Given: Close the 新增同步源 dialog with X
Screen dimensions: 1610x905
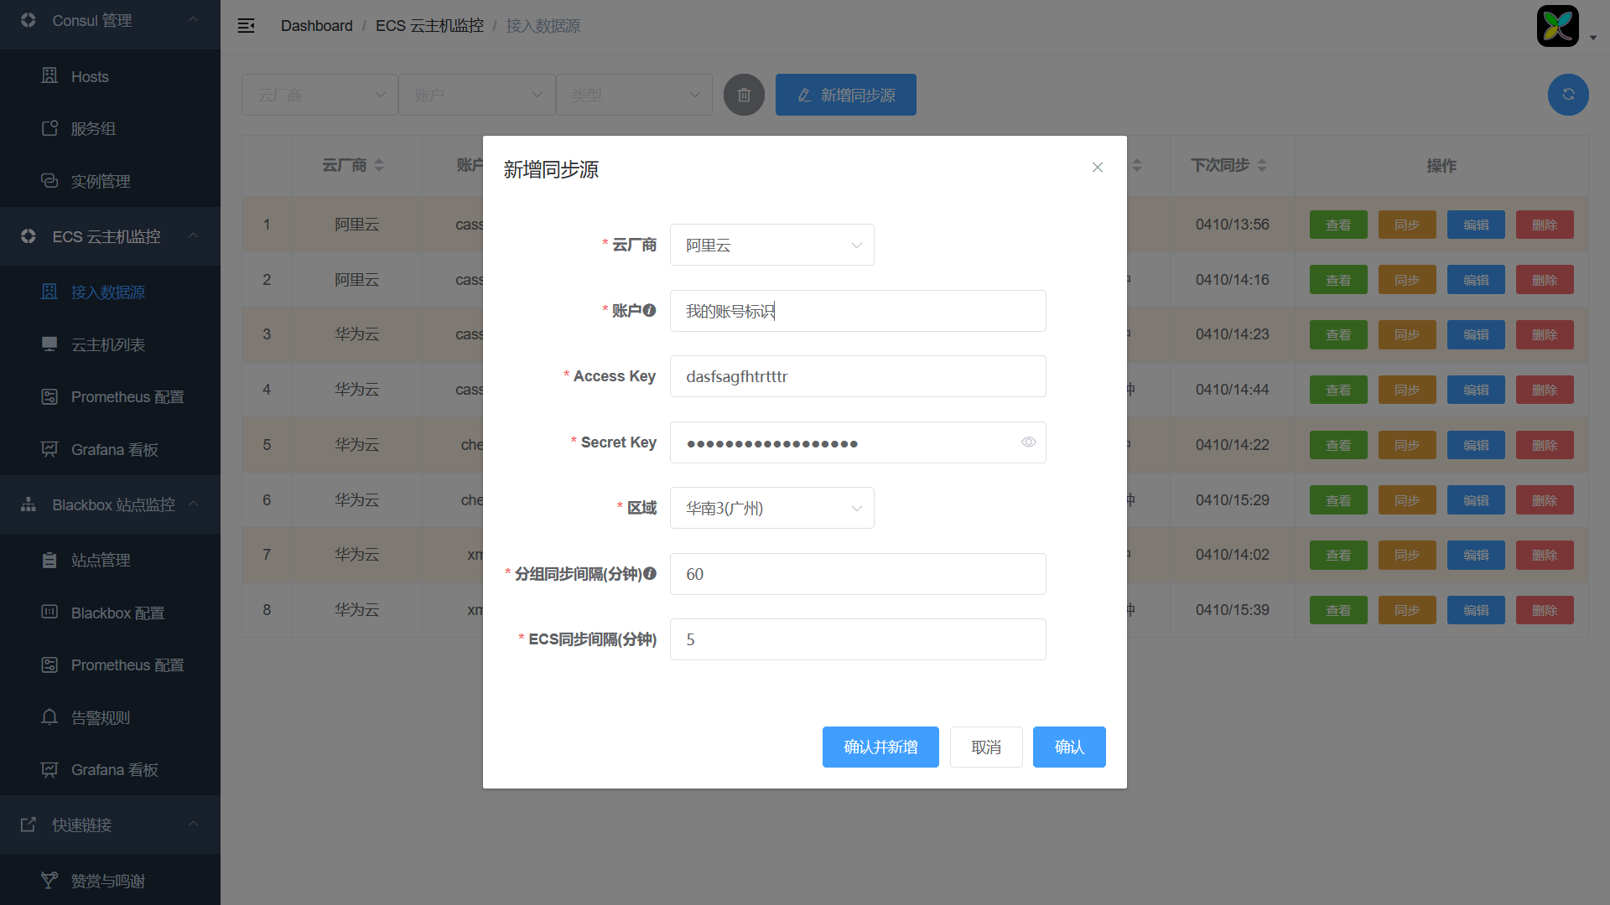Looking at the screenshot, I should 1097,168.
